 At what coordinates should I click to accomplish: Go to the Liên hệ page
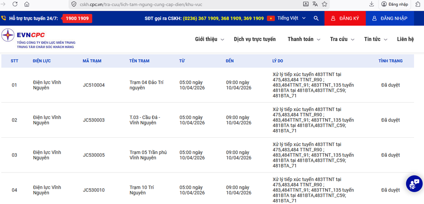(x=405, y=39)
